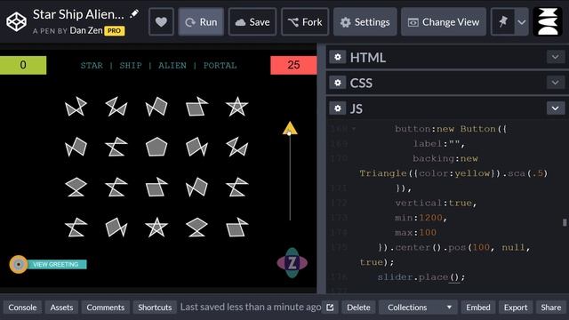The height and width of the screenshot is (320, 569).
Task: Export the pen
Action: (516, 308)
